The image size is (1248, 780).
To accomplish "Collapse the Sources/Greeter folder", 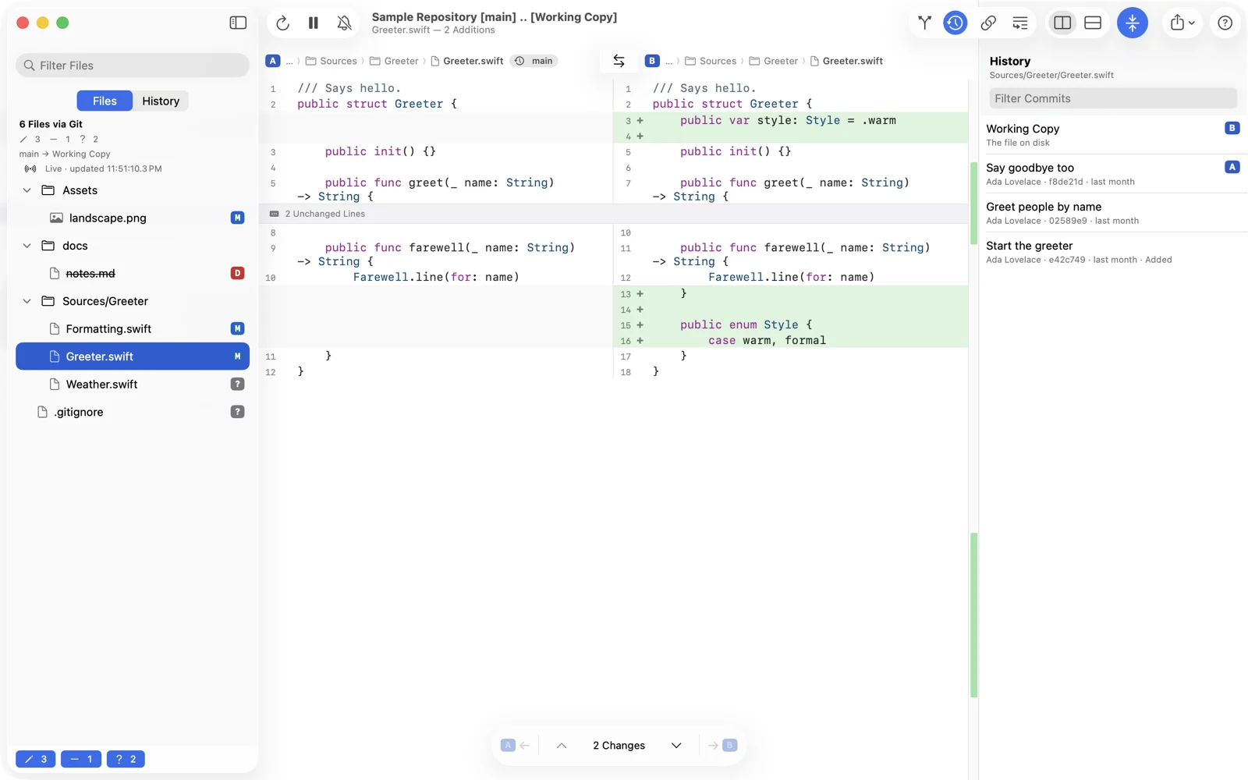I will click(x=27, y=301).
